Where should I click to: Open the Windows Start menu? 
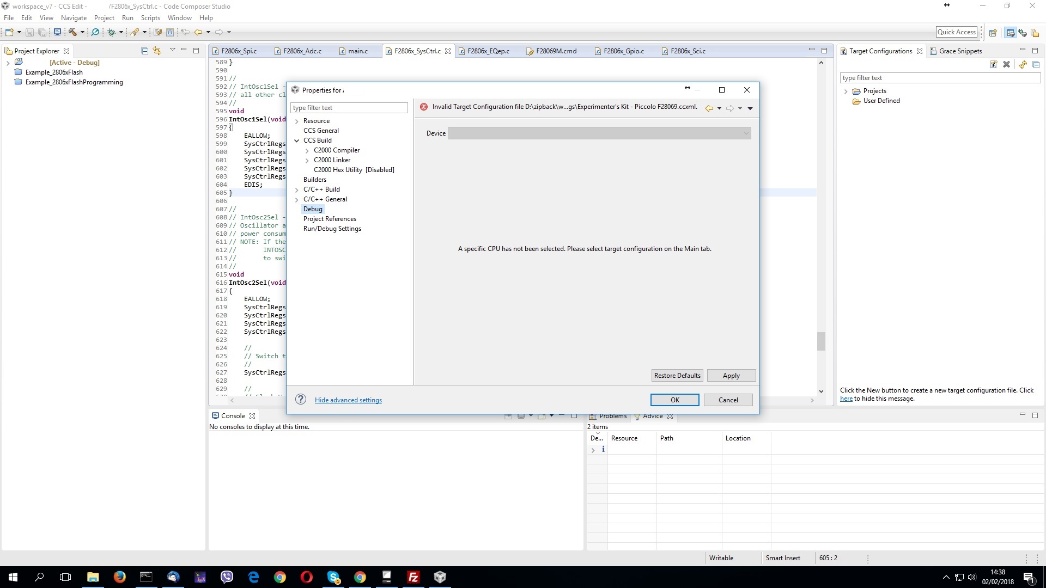click(13, 577)
